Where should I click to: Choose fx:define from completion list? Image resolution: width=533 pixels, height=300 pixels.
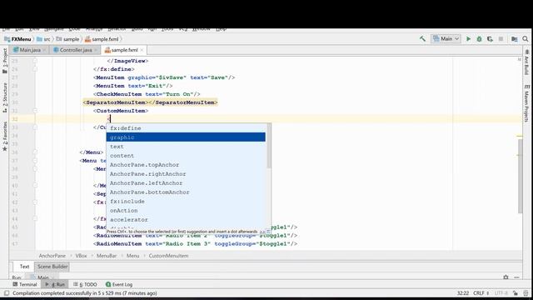point(186,128)
